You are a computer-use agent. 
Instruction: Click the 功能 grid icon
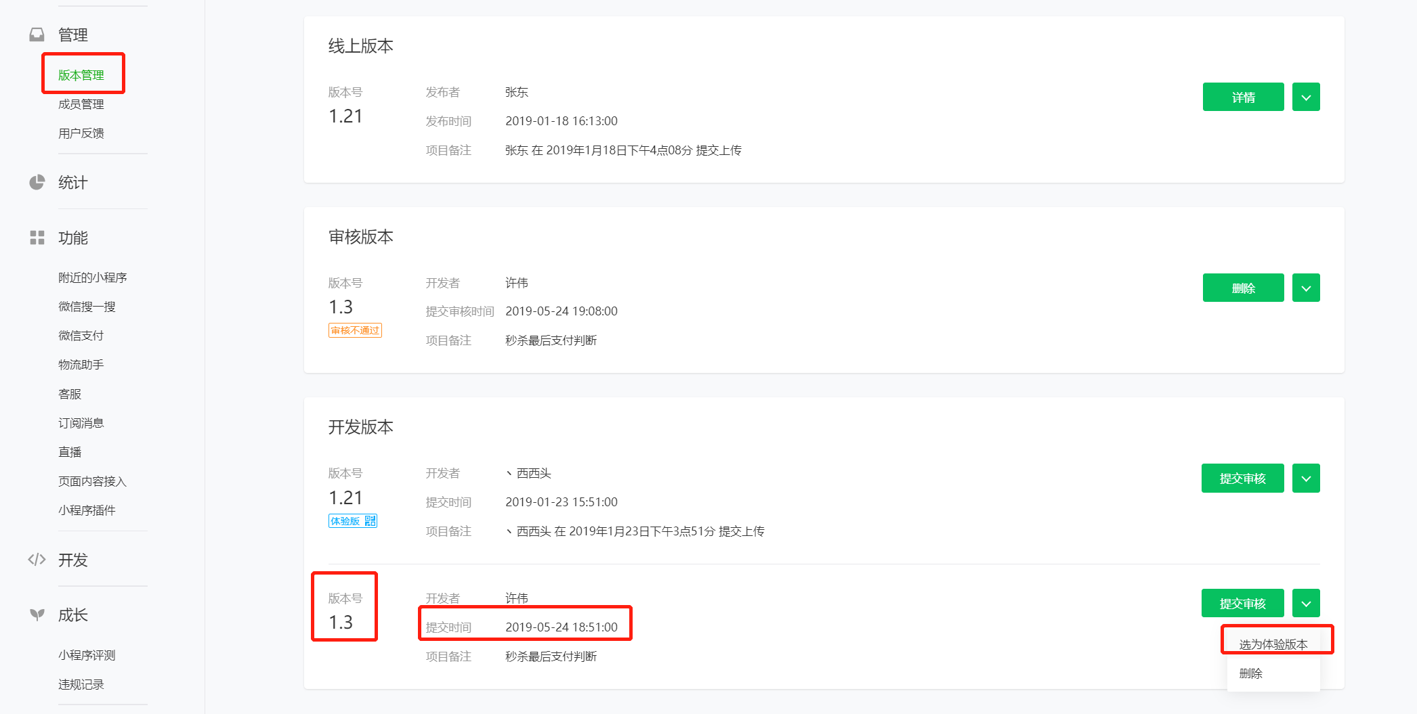tap(37, 238)
